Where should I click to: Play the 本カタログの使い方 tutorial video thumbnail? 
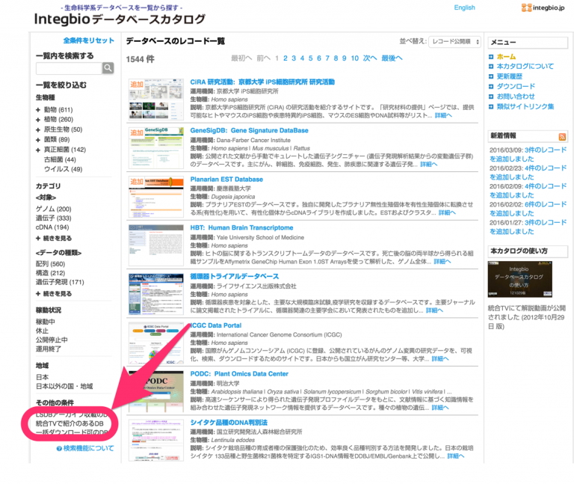pos(520,279)
